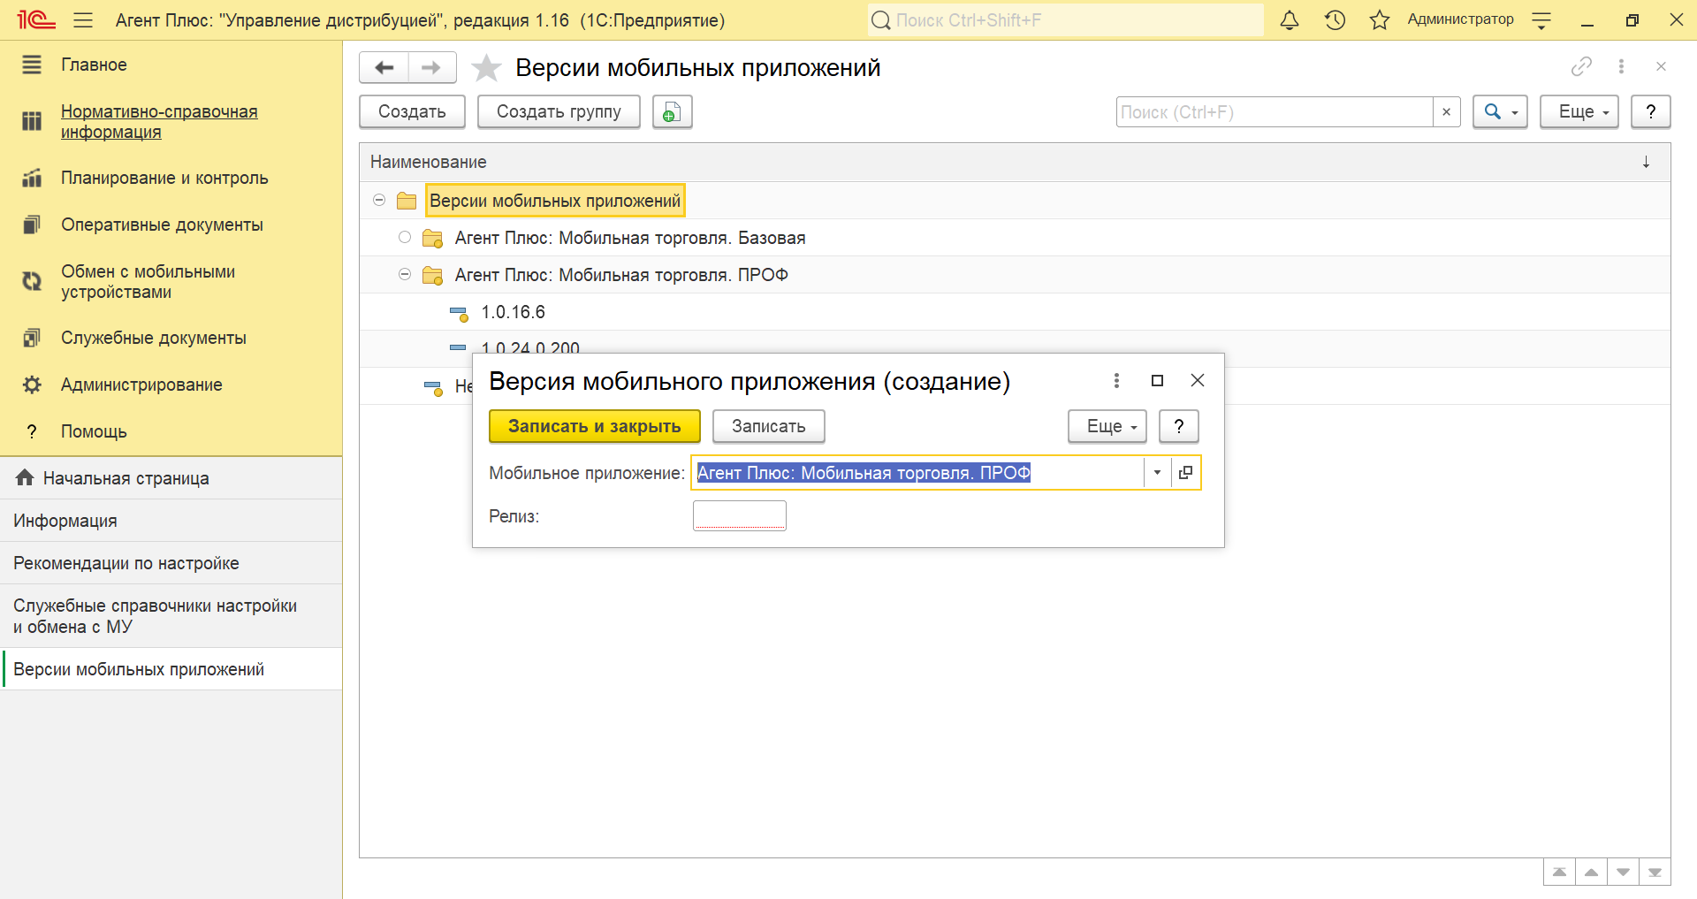Open the Помощь section

click(x=94, y=431)
